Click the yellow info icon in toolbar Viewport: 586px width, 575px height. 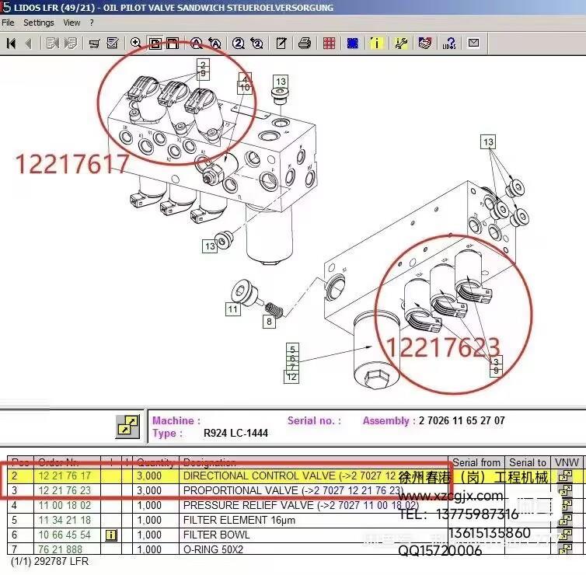pos(376,43)
